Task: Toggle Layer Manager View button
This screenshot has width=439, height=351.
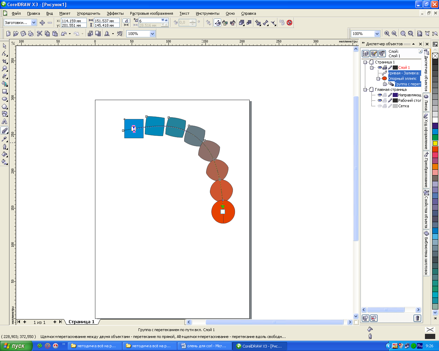Action: [x=382, y=54]
